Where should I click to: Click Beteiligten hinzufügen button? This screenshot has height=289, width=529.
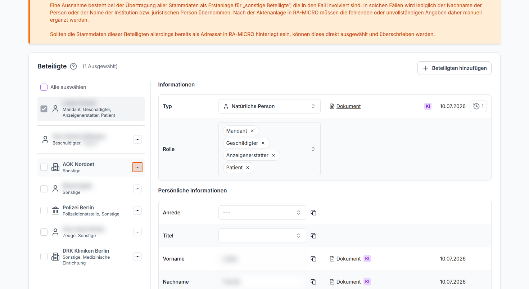[x=455, y=68]
